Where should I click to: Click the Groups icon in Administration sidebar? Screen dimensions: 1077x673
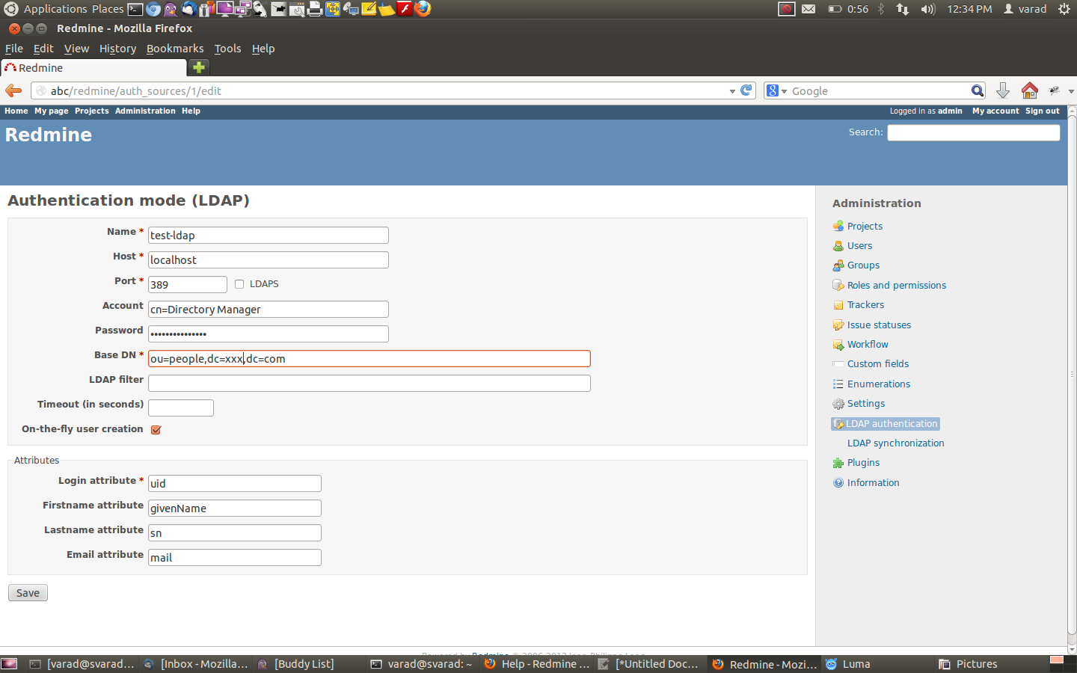[838, 265]
